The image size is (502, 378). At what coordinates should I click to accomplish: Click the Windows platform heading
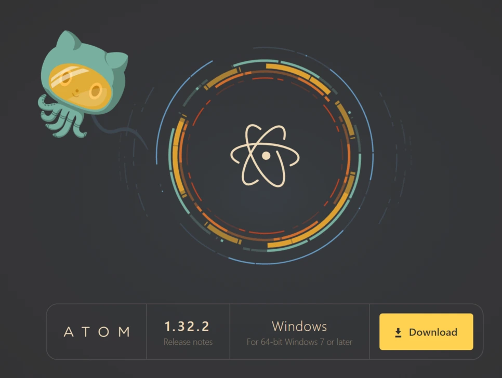tap(299, 327)
